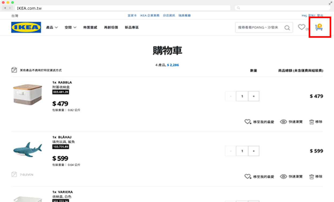The height and width of the screenshot is (202, 334).
Task: Remove RABBLA box using trash icon
Action: pyautogui.click(x=311, y=122)
